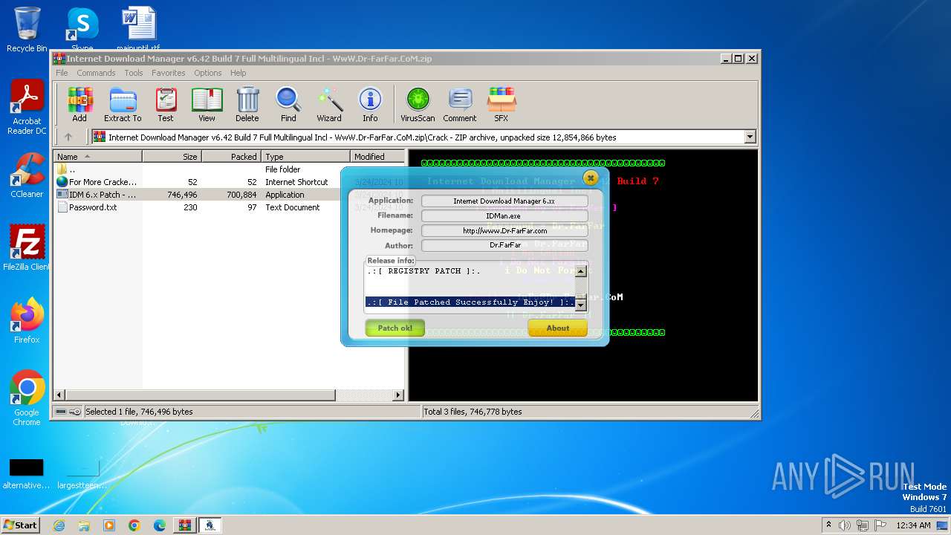951x535 pixels.
Task: Click the Delete trash icon in toolbar
Action: click(247, 104)
